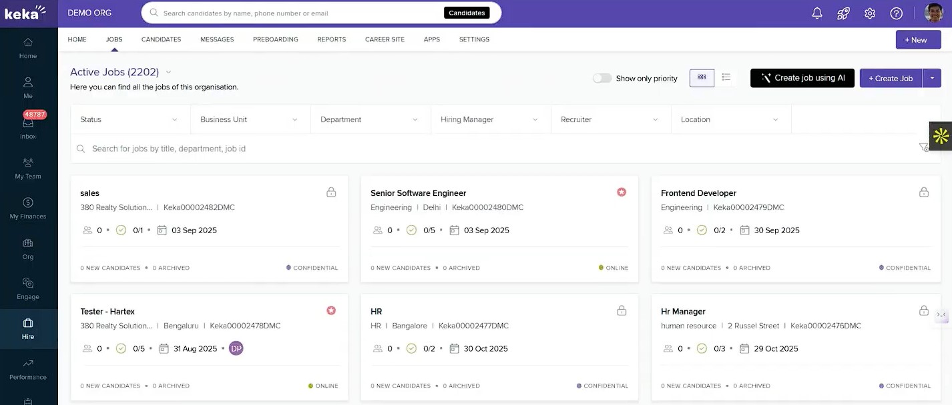Go to the APPS tab
Screen dimensions: 952x405
[x=432, y=39]
